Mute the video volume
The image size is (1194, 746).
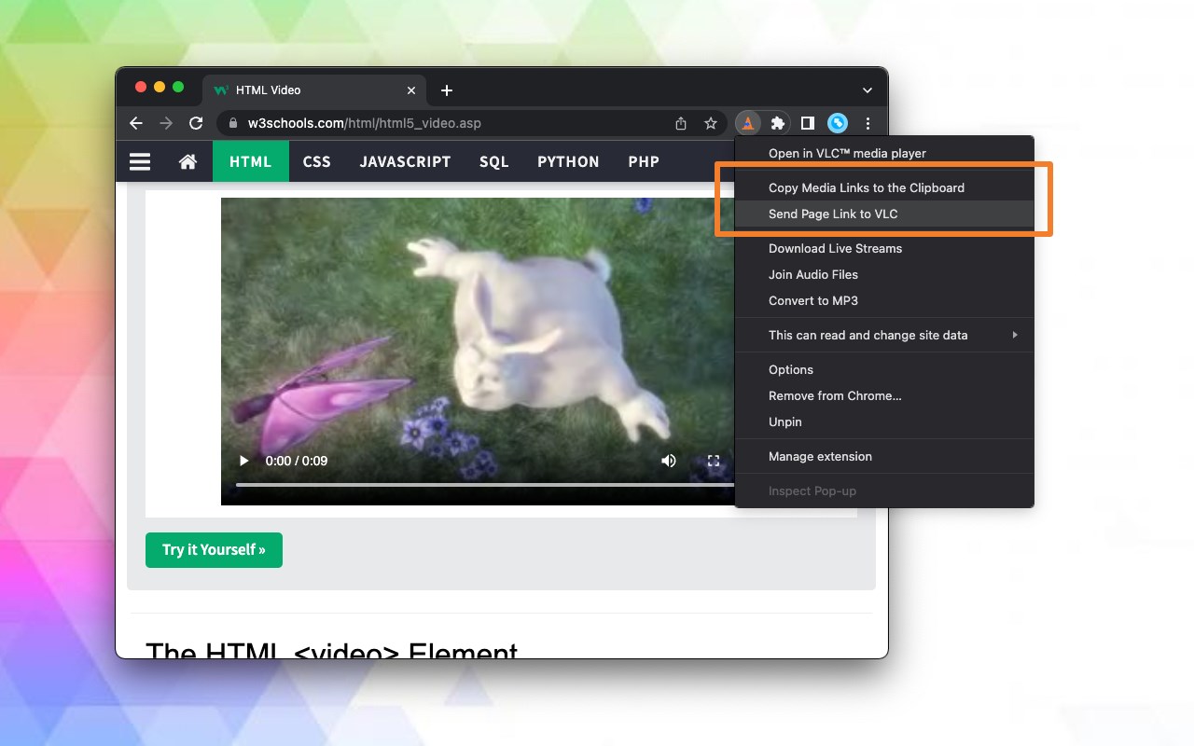coord(669,461)
